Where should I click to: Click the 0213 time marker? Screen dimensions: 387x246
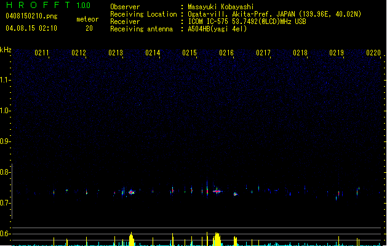[x=116, y=53]
